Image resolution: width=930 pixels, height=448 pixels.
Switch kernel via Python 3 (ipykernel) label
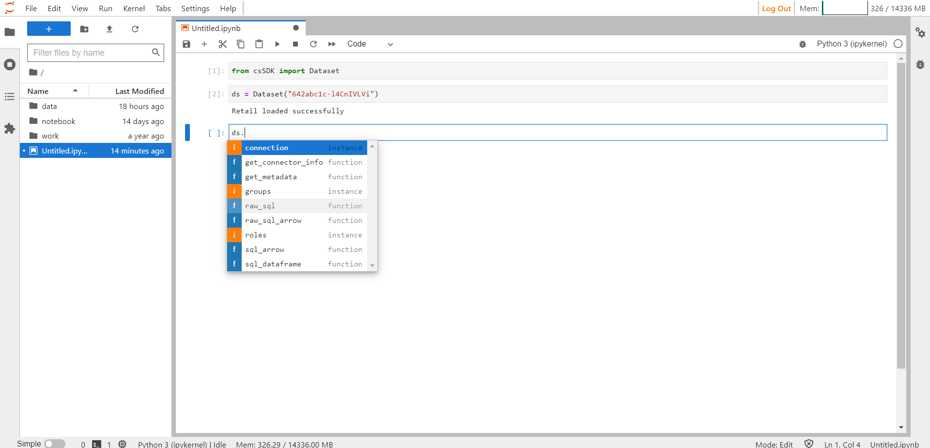coord(852,44)
